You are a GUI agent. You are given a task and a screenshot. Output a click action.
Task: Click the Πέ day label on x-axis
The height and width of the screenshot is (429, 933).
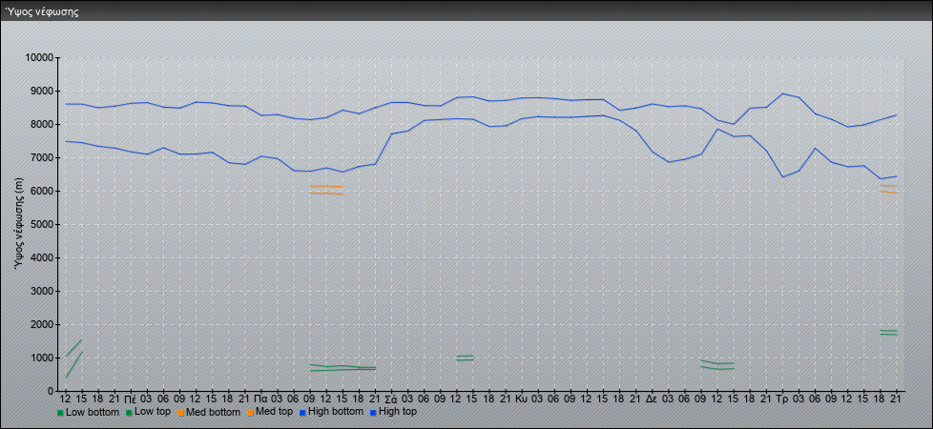click(131, 398)
